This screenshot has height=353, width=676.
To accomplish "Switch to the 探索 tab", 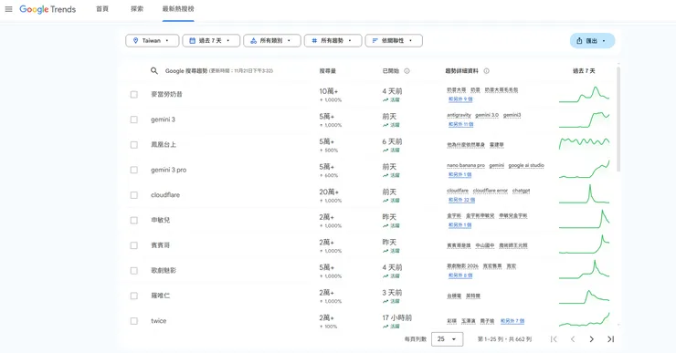I will click(137, 9).
